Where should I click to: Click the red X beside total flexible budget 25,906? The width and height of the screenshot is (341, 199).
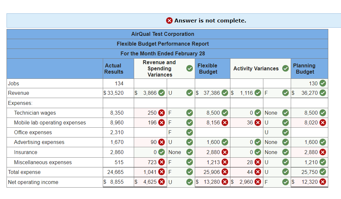coord(225,172)
